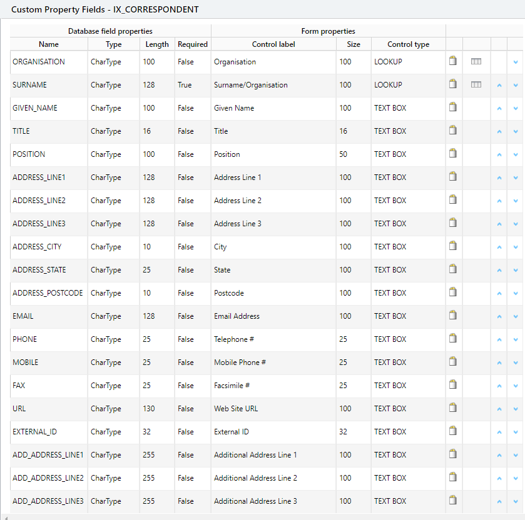Move ADD_ADDRESS_LINE3 field up with arrow
The width and height of the screenshot is (525, 520).
coord(499,501)
